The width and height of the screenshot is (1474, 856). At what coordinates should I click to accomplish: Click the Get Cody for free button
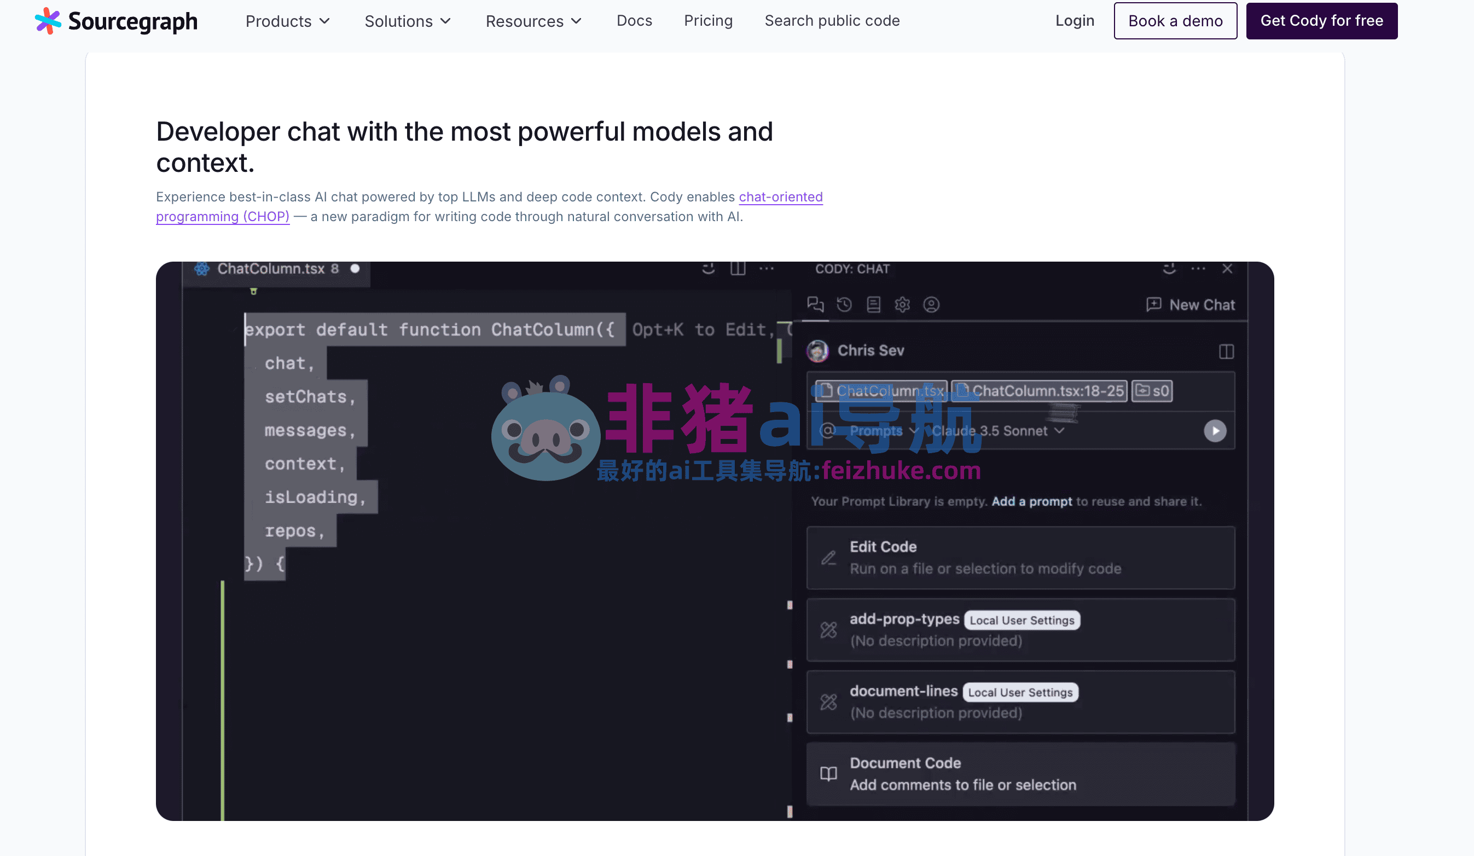click(1321, 21)
